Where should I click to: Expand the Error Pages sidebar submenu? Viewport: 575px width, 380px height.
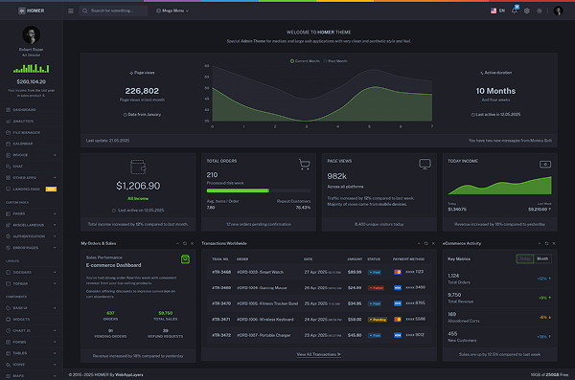(x=32, y=248)
